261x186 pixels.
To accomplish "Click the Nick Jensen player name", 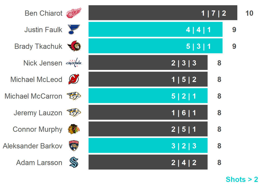I will [43, 63].
